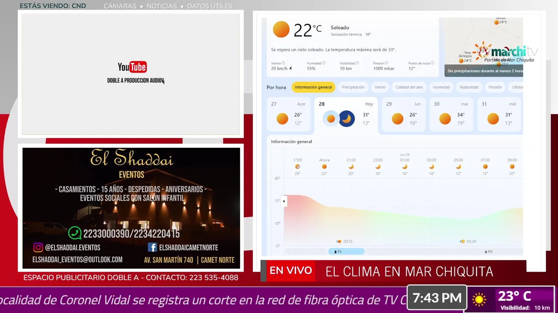This screenshot has height=313, width=558.
Task: Click 'EL CLIMA EN MAR CHIQUITA' headline
Action: click(409, 271)
